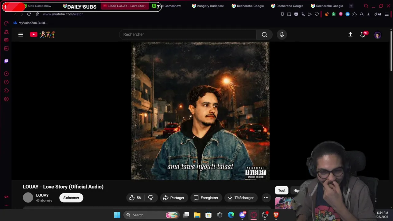Screen dimensions: 393x221
Task: Click the Windows taskbar Search box
Action: point(152,215)
